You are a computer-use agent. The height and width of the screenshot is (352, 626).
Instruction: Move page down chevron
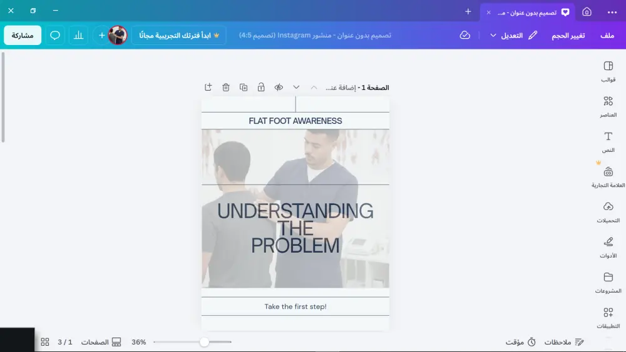[x=296, y=88]
